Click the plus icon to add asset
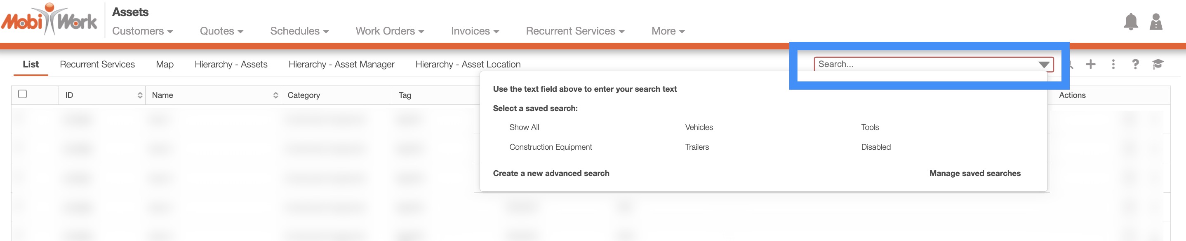 [1090, 64]
